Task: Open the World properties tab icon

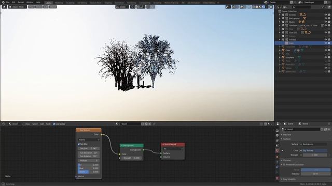Action: (277, 151)
